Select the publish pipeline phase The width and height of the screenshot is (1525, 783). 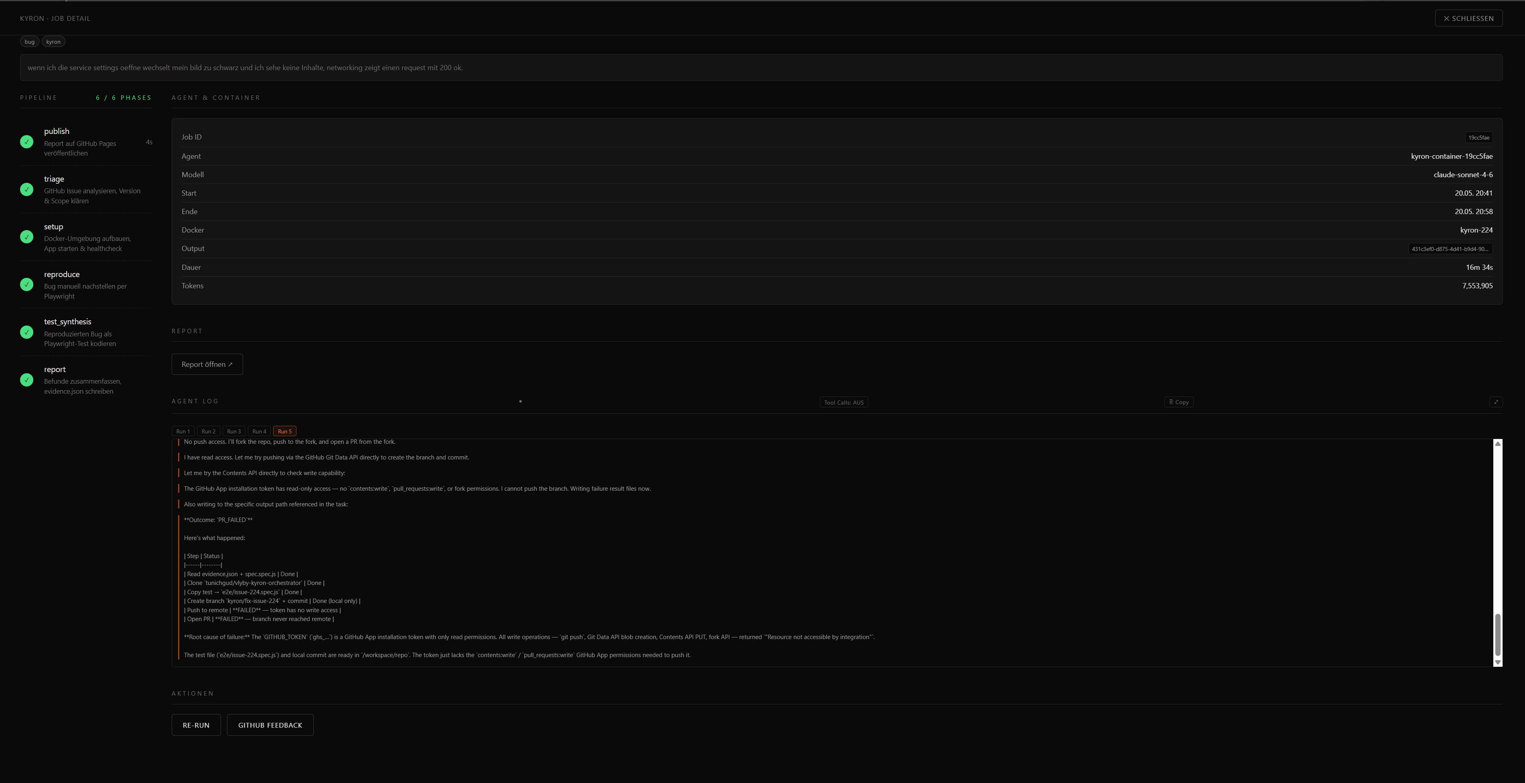click(86, 142)
